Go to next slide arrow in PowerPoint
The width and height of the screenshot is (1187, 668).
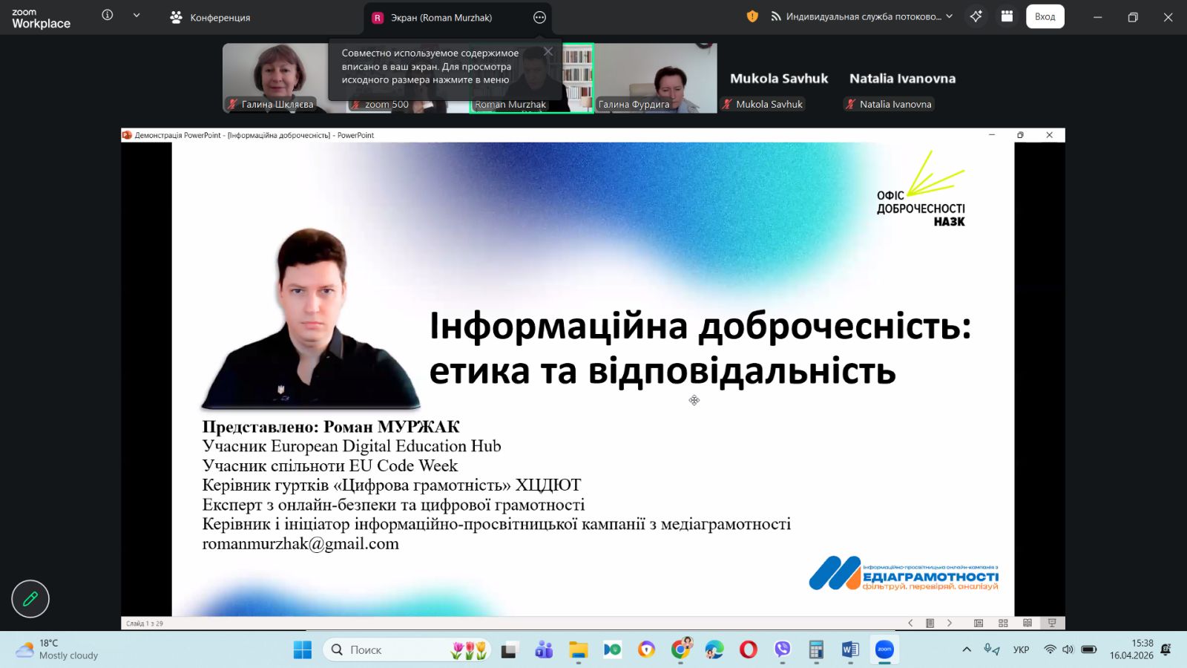[x=950, y=623]
